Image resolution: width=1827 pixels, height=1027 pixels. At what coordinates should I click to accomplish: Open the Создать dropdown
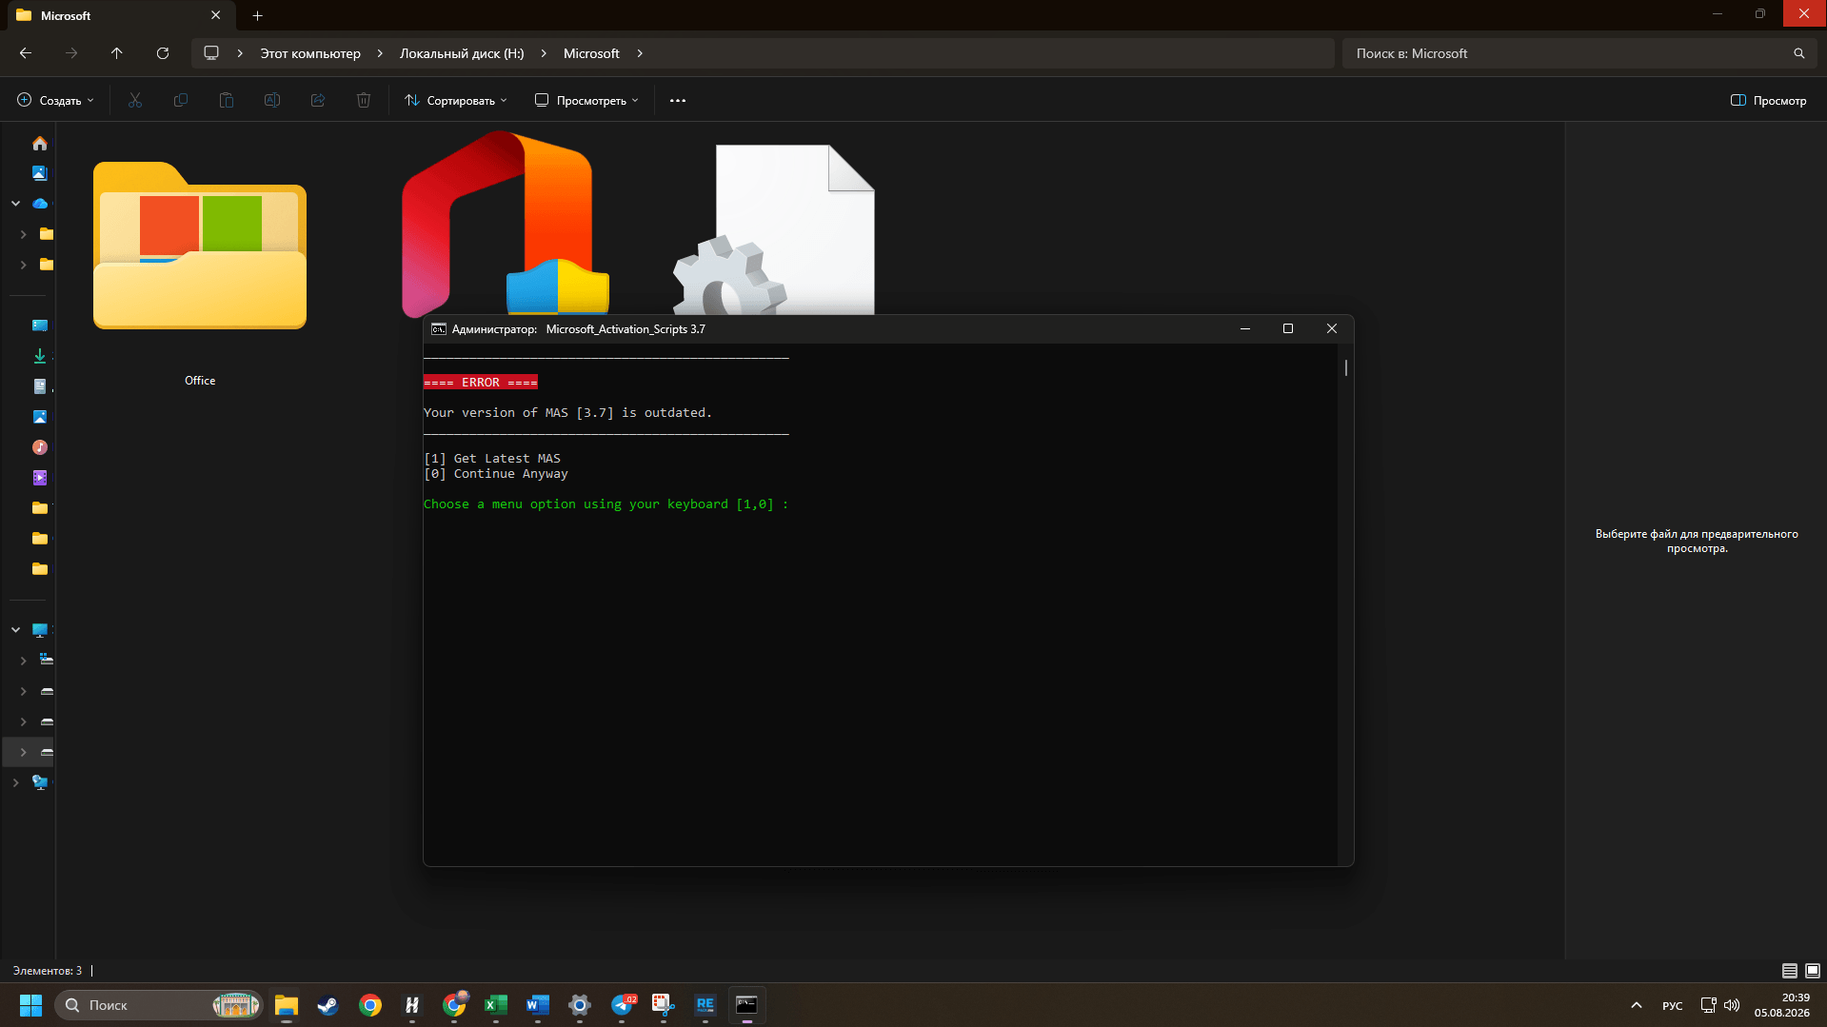(x=55, y=100)
